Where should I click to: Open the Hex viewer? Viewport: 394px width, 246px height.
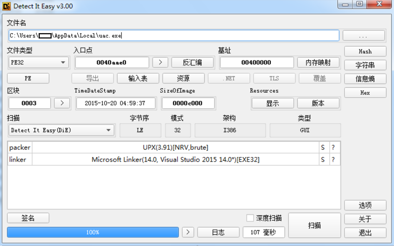pos(365,92)
